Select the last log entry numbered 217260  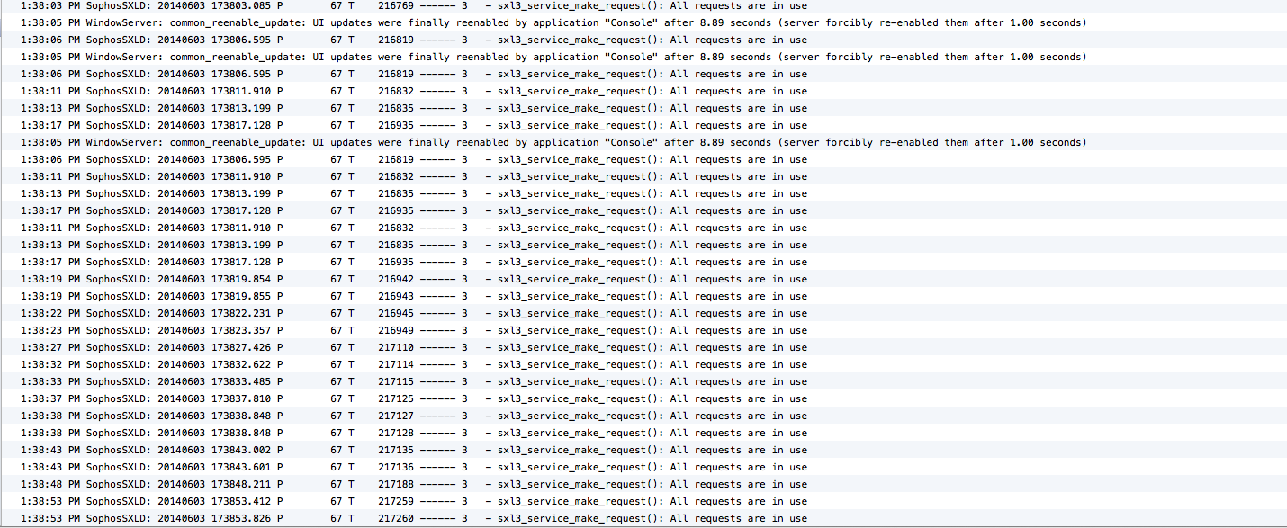point(643,518)
